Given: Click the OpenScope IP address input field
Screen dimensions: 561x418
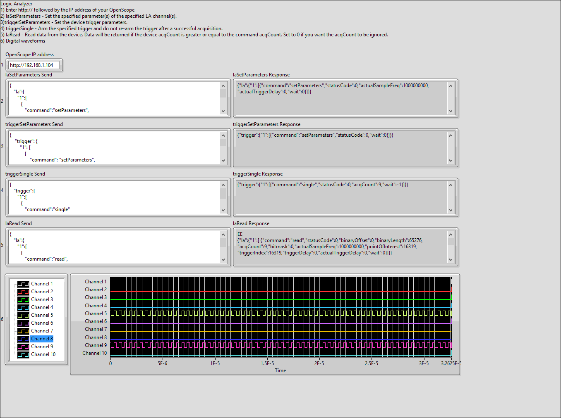Looking at the screenshot, I should coord(34,65).
